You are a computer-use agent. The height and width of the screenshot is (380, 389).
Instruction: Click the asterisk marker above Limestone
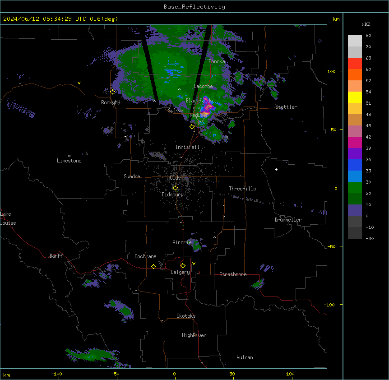[69, 156]
